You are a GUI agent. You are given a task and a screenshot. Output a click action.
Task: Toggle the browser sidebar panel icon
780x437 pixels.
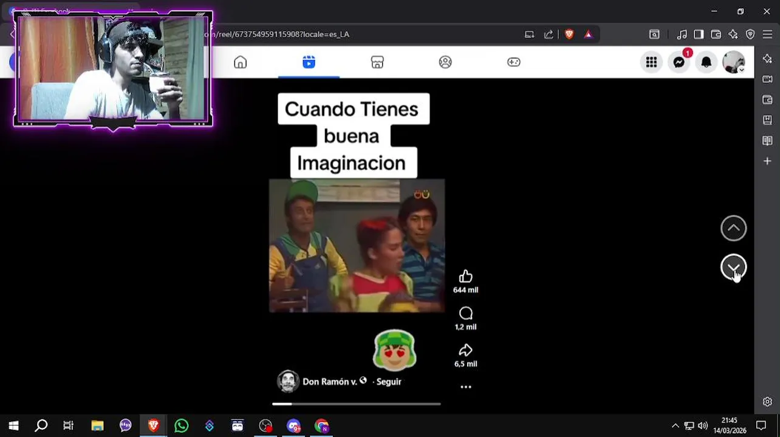click(x=699, y=35)
